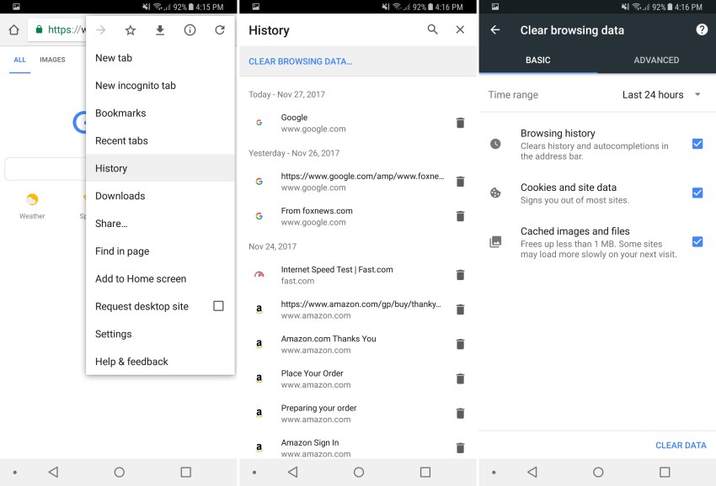This screenshot has width=716, height=486.
Task: Delete the amazon.com/gp/buy/thanky entry
Action: (x=460, y=309)
